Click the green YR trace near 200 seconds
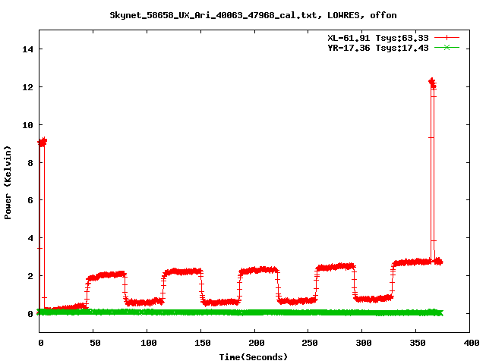Screen dimensions: 486x364 click(x=254, y=312)
